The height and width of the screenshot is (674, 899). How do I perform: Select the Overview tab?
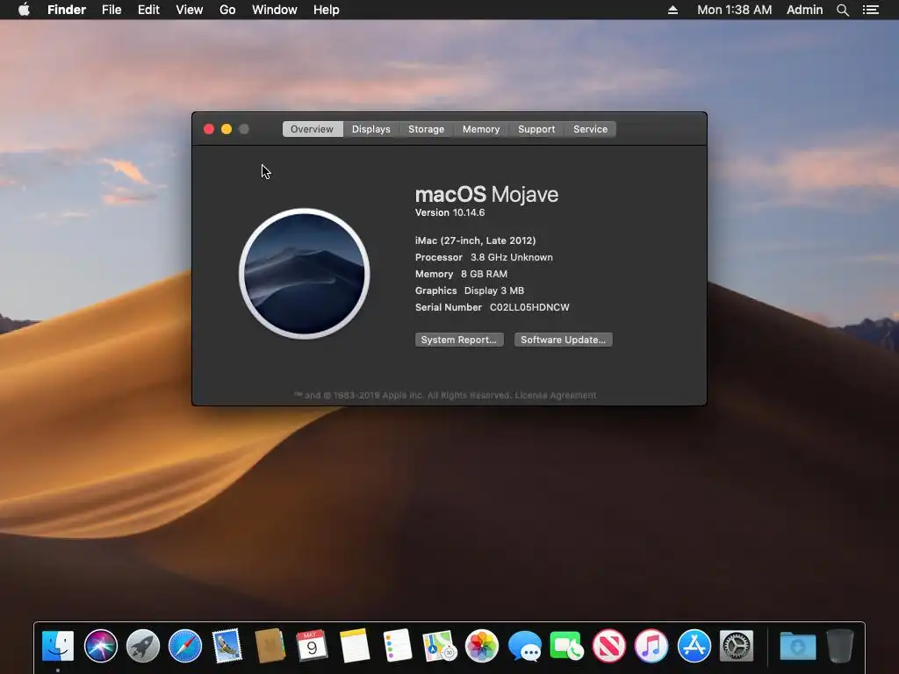[312, 129]
